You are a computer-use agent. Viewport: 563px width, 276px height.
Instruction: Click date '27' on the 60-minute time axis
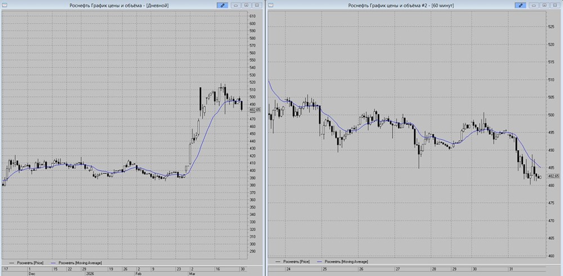[397, 269]
